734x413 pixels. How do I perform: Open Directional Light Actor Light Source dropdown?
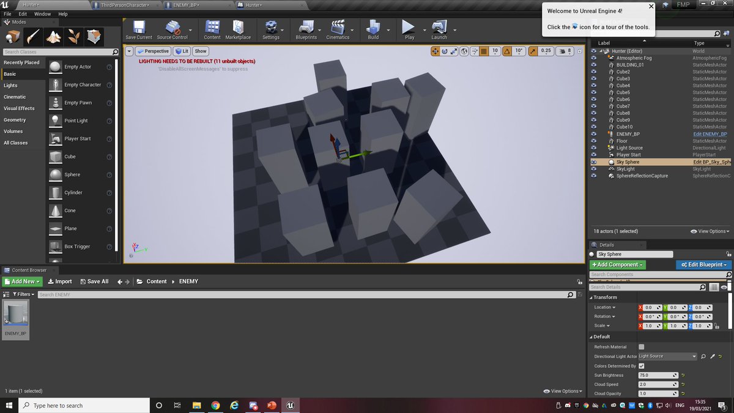tap(667, 356)
